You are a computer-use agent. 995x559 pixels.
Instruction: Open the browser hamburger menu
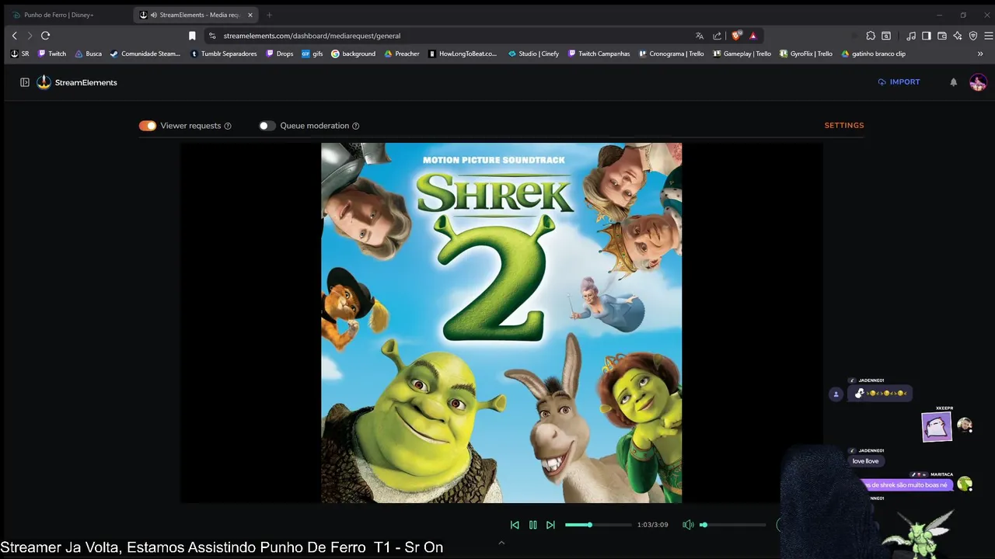(989, 36)
